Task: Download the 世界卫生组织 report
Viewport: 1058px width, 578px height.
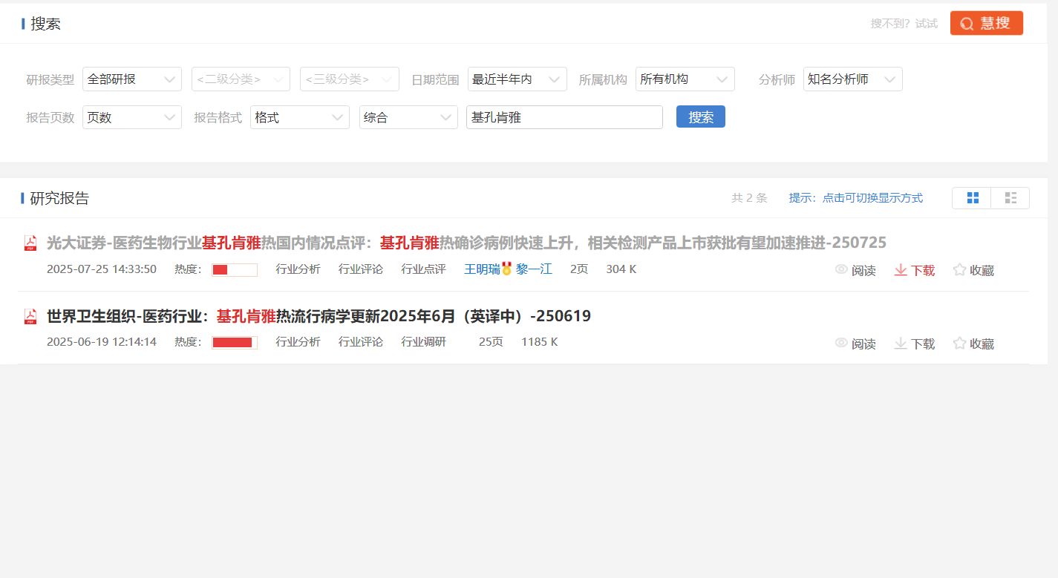Action: click(x=914, y=344)
